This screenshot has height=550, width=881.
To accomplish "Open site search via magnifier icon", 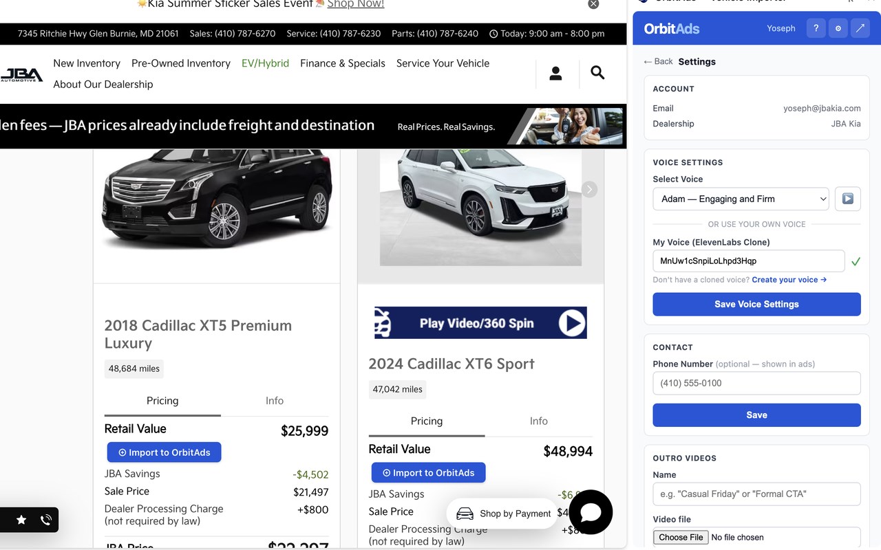I will 597,73.
